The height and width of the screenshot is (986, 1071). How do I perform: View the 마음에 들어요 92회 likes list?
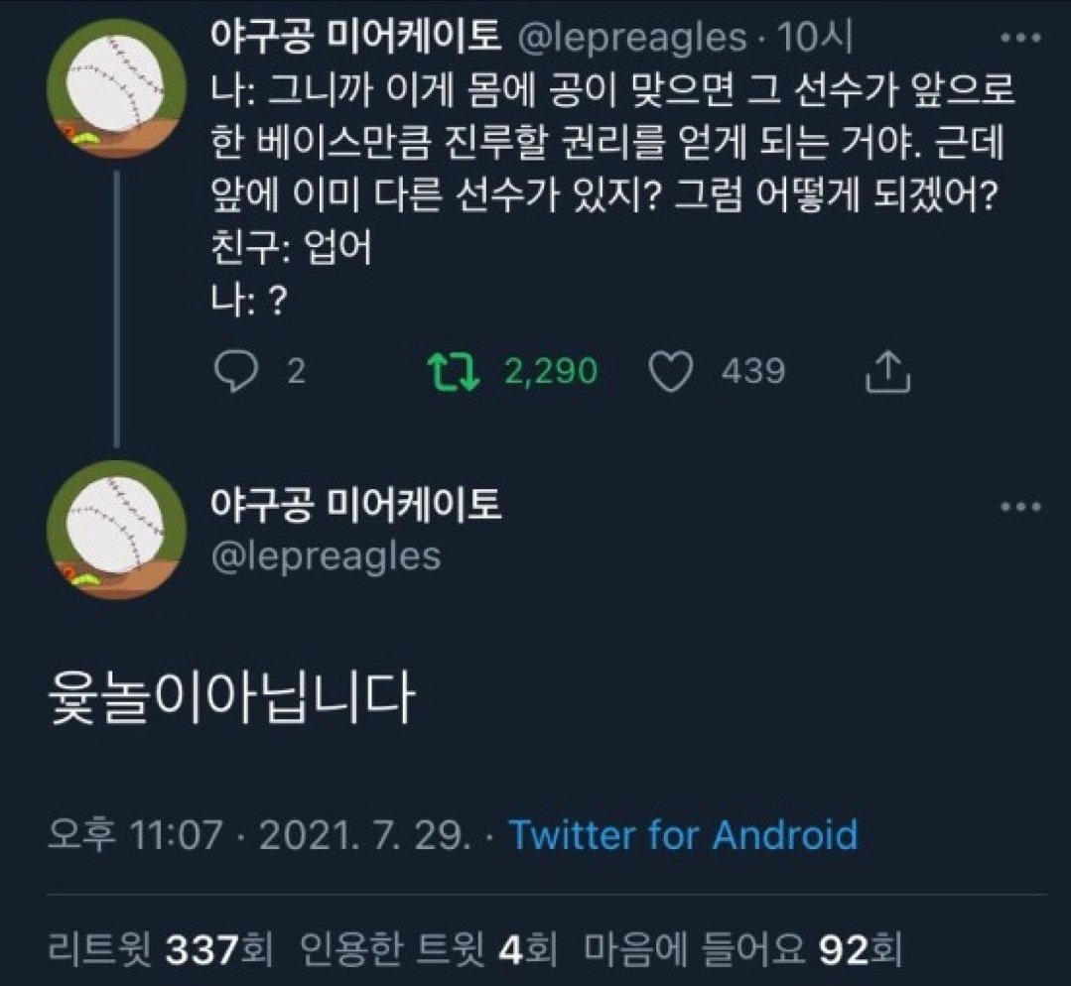point(740,952)
